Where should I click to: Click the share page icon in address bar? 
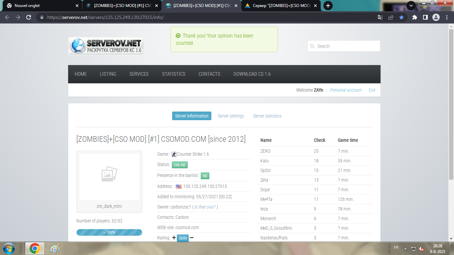(391, 17)
